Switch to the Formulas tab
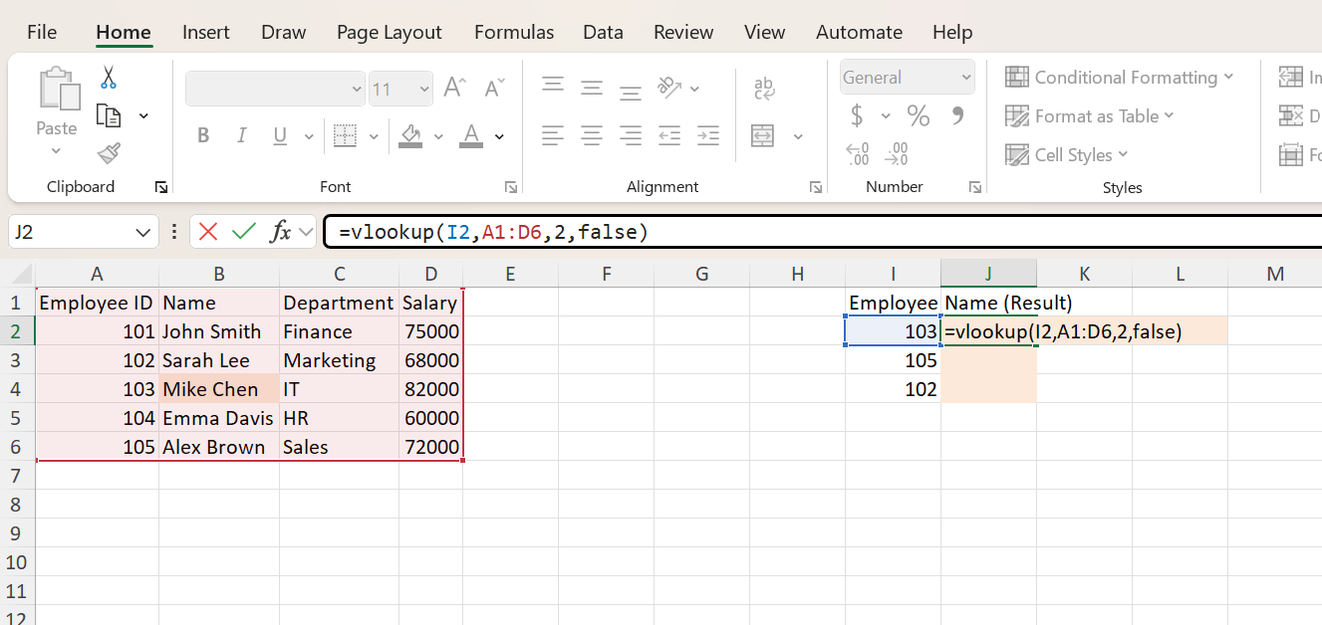Screen dimensions: 1322x625 coord(514,32)
